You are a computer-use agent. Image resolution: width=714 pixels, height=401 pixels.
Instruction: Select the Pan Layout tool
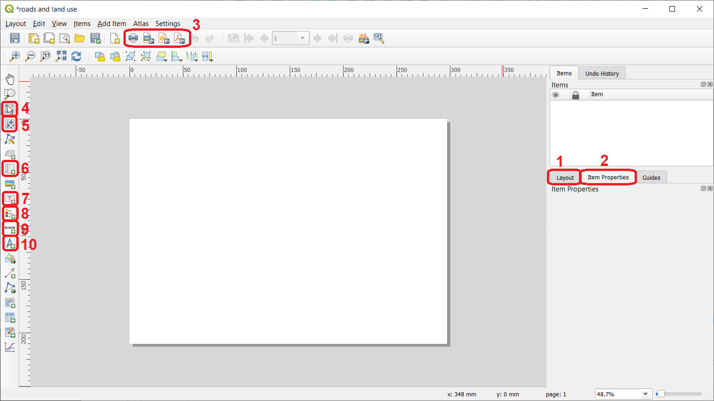pos(10,79)
